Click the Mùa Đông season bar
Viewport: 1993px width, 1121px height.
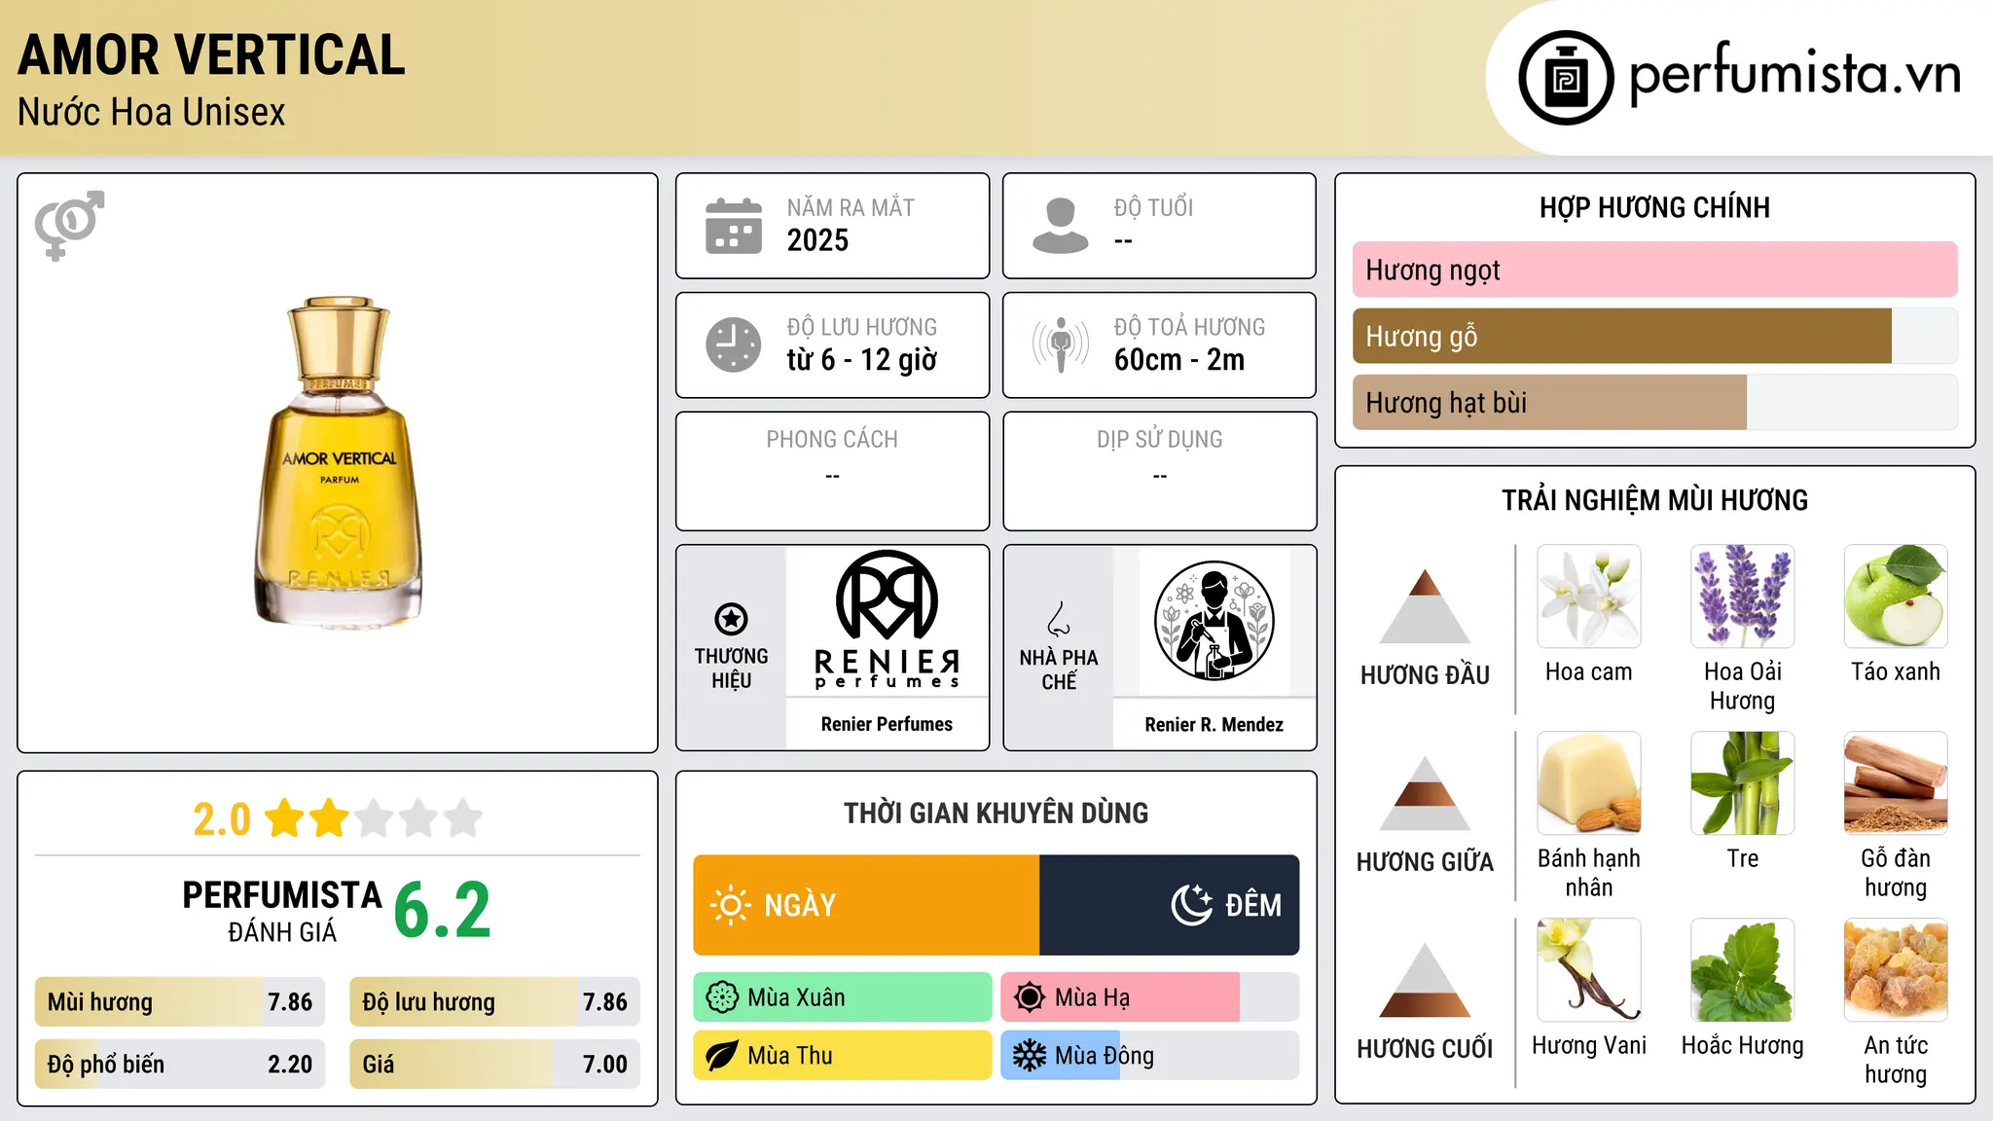click(x=1150, y=1056)
